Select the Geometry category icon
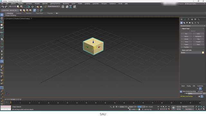This screenshot has width=206, height=116. click(x=182, y=23)
